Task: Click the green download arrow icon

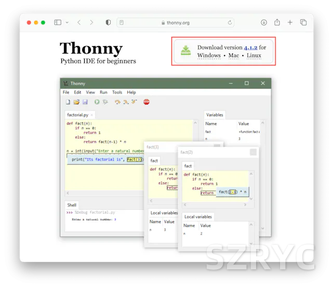Action: (185, 51)
